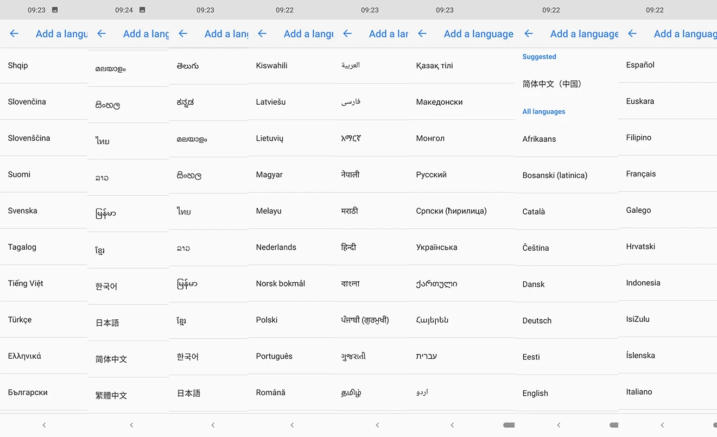Tap navigation bar back chevron under Български
717x437 pixels.
pyautogui.click(x=44, y=425)
